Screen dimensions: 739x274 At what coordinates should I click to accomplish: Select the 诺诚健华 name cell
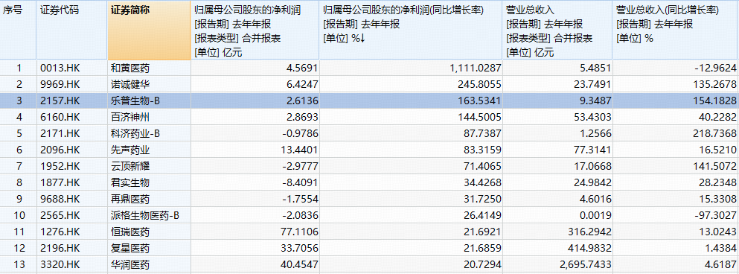point(129,85)
